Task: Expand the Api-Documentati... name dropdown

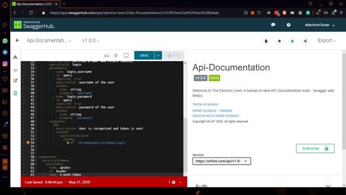Action: (49, 41)
